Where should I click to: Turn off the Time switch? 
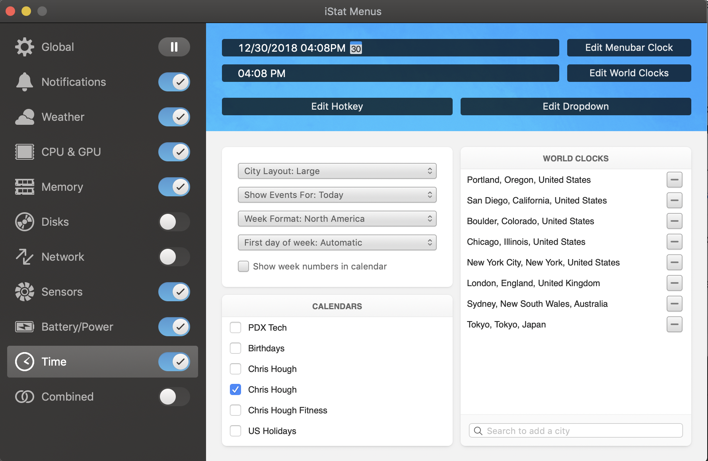click(174, 362)
